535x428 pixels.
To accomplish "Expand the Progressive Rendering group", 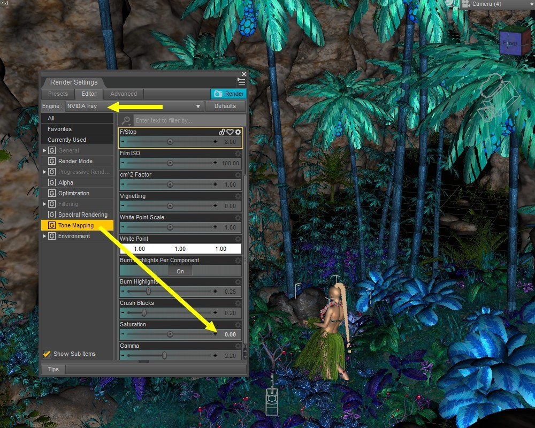I will point(44,172).
